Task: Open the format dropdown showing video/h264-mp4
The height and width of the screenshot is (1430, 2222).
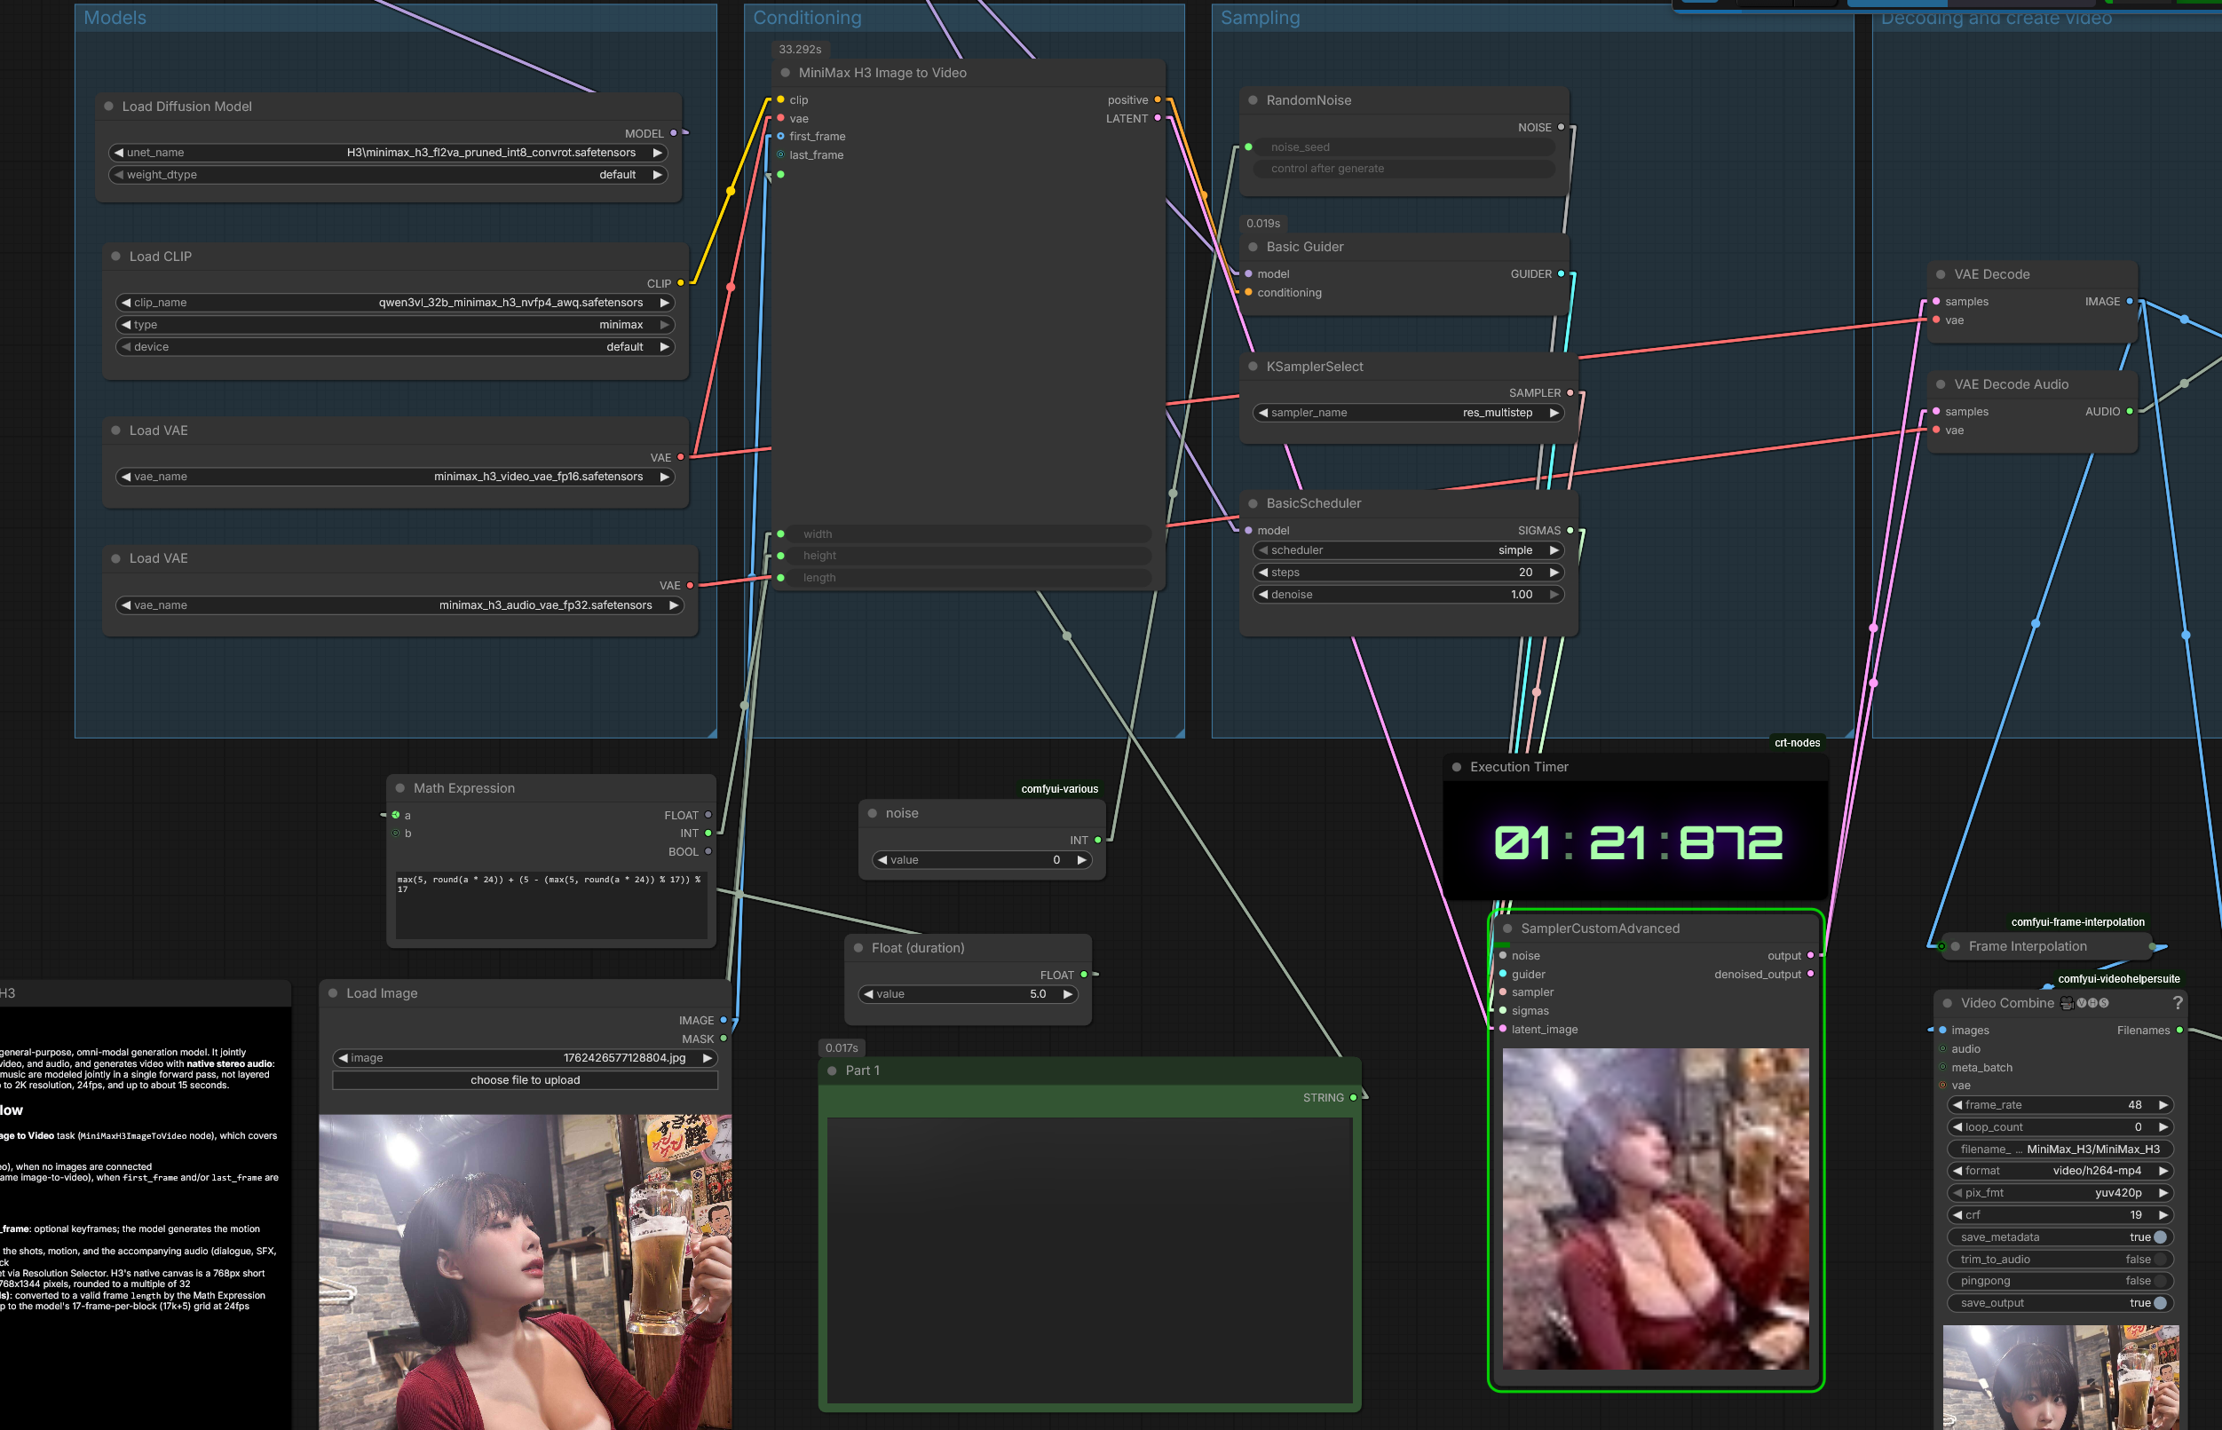Action: click(2060, 1171)
